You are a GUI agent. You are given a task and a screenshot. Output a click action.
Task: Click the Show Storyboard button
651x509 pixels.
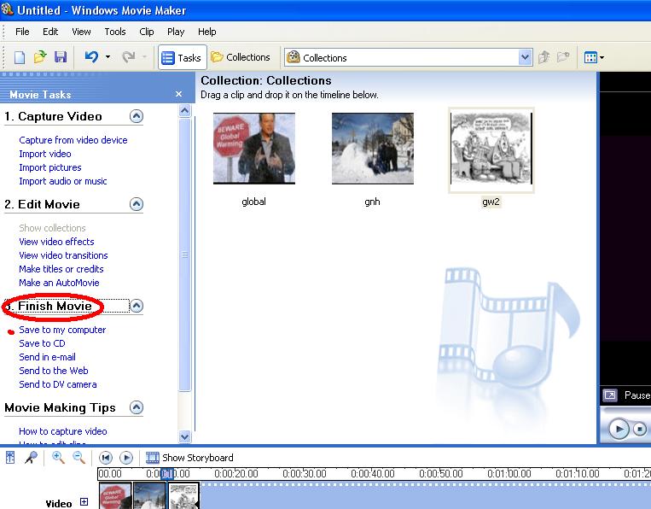coord(189,458)
